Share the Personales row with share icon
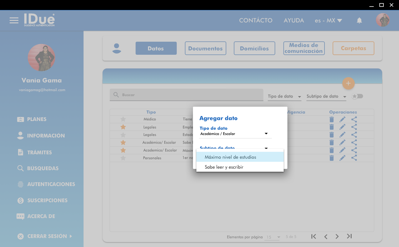Screen dimensions: 399x247 tap(354, 158)
